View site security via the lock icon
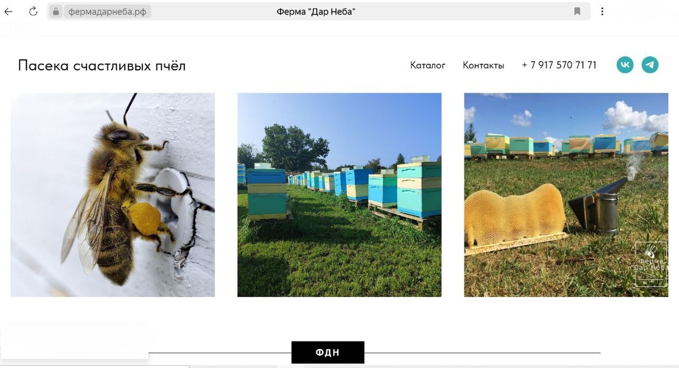679x368 pixels. [55, 11]
